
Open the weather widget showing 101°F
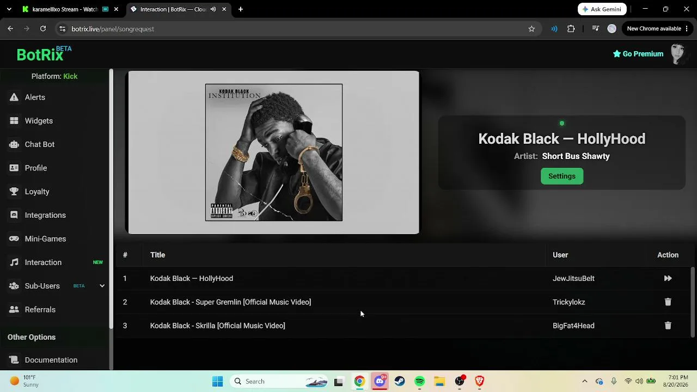25,381
